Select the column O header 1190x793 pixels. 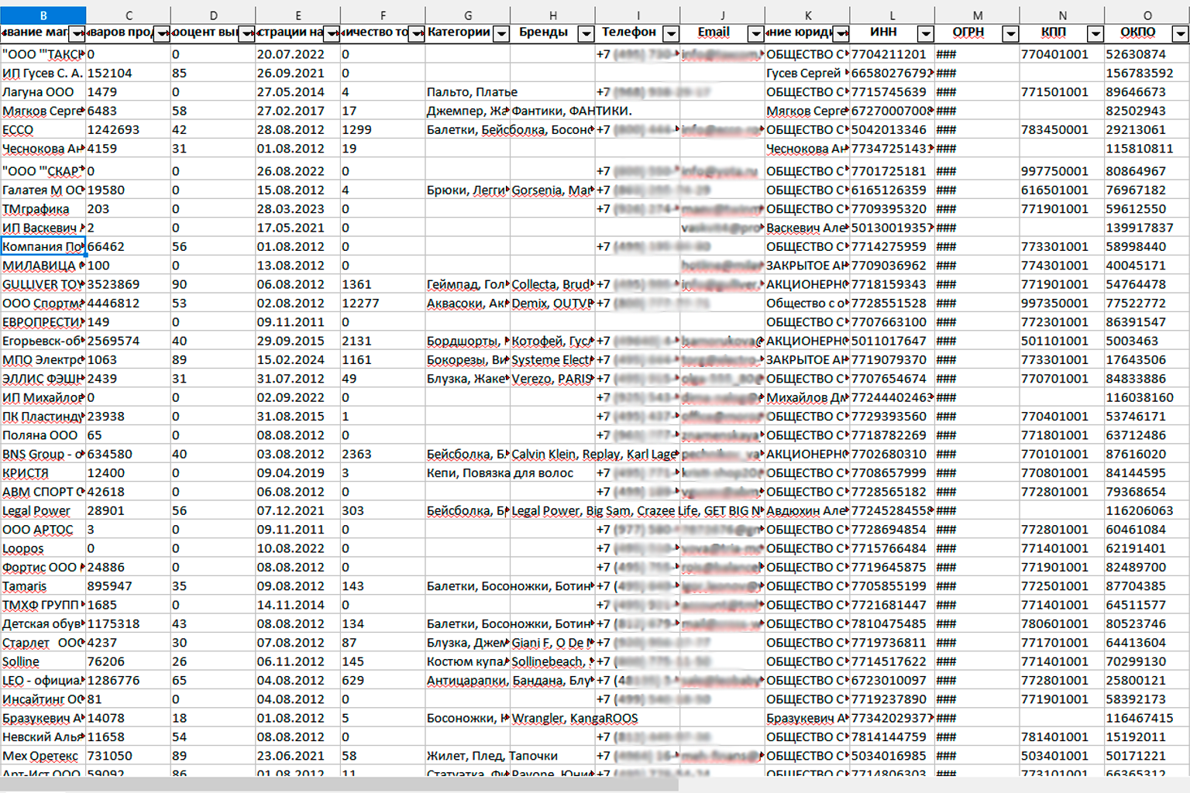[x=1147, y=15]
